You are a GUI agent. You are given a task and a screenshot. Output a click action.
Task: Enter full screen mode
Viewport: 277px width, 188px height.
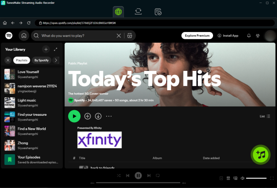click(272, 178)
